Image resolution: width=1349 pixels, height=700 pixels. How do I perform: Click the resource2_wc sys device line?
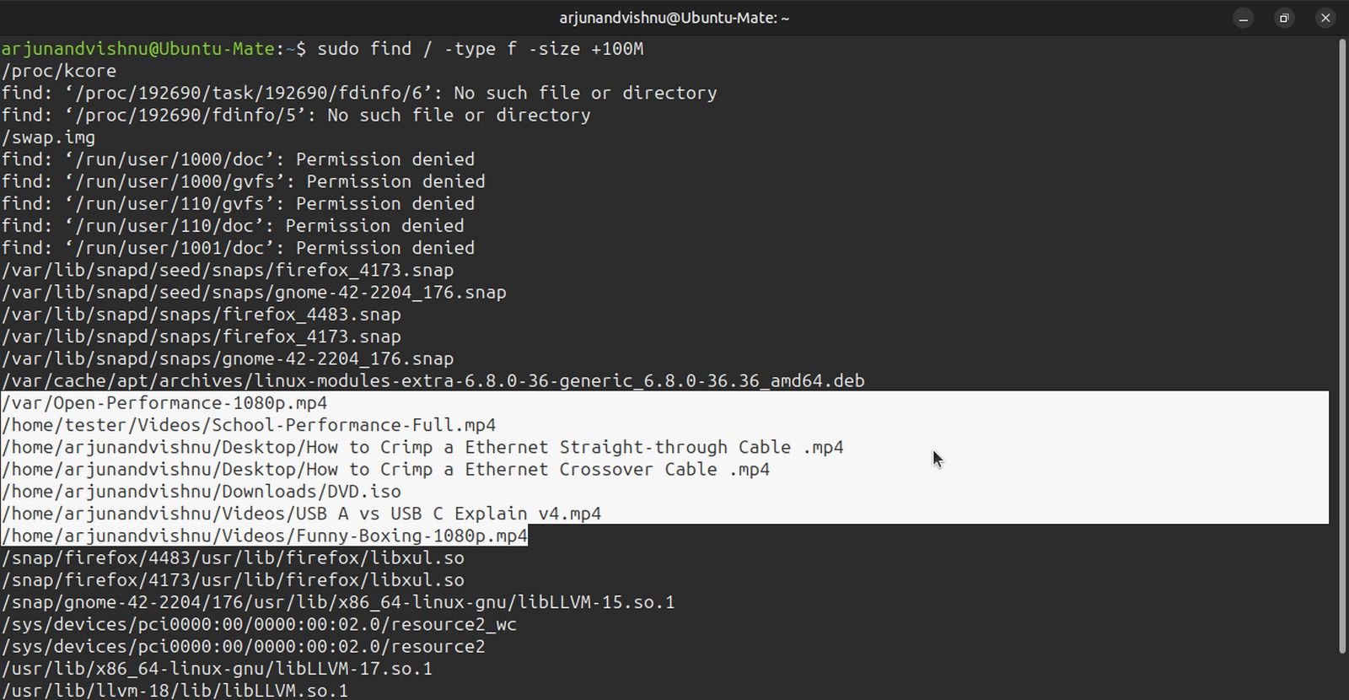click(x=259, y=625)
